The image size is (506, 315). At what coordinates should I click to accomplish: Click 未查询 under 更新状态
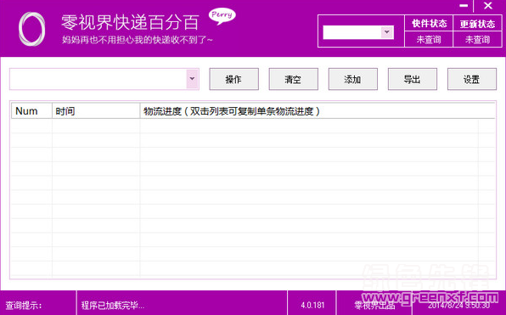(478, 40)
